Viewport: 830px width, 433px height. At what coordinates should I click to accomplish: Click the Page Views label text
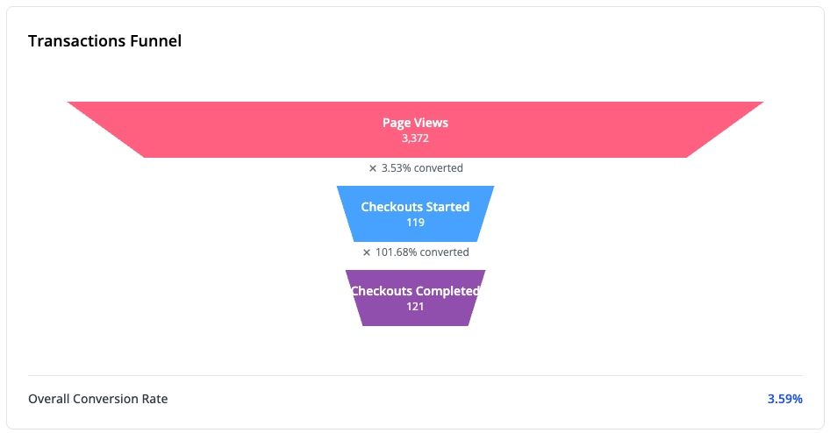[x=415, y=123]
